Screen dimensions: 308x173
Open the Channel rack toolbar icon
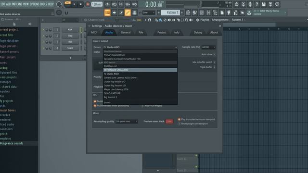click(x=202, y=13)
